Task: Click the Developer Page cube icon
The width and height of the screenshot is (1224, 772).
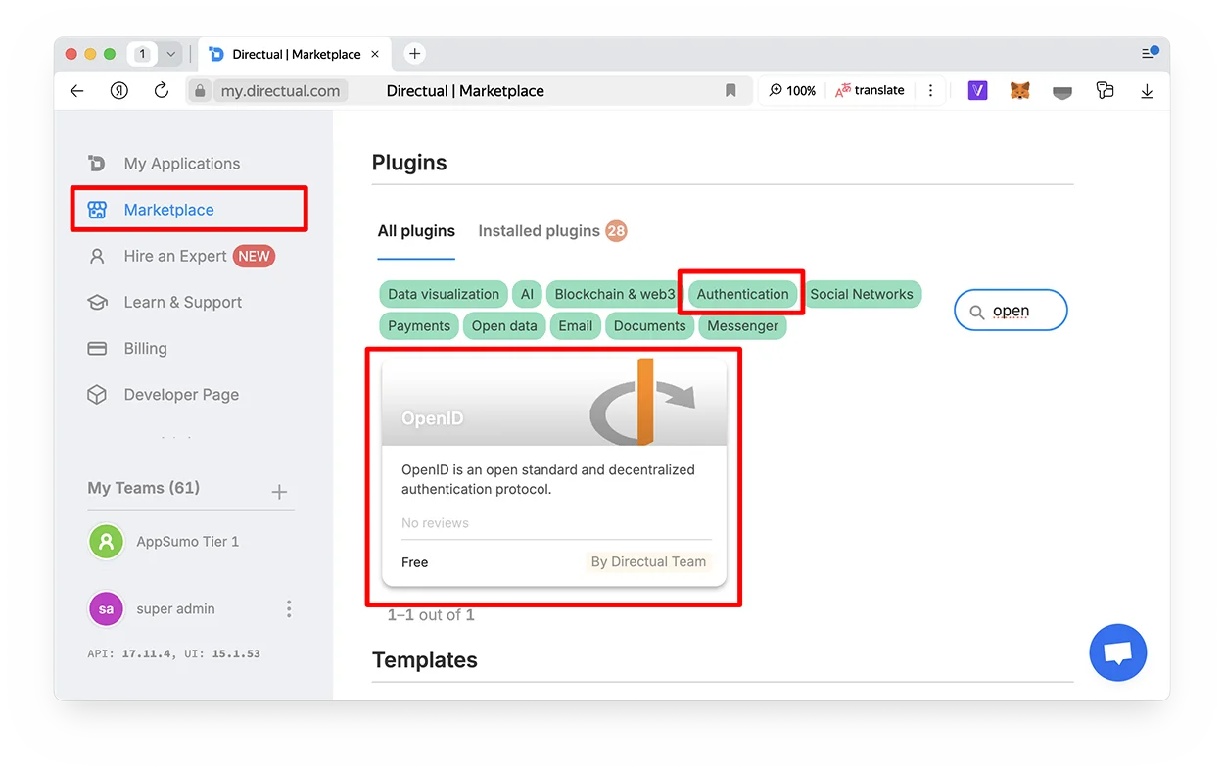Action: [x=97, y=394]
